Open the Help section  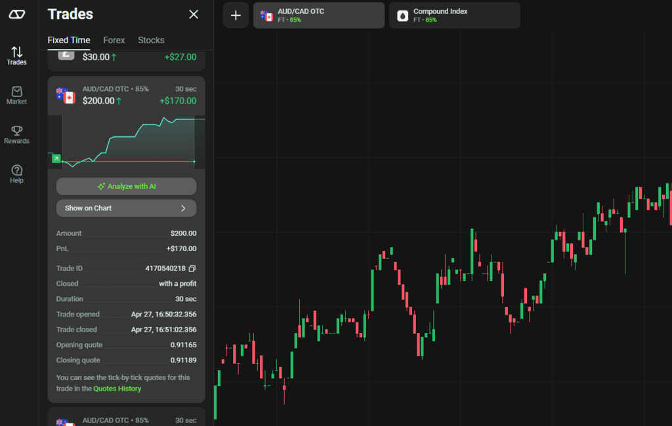pos(16,174)
